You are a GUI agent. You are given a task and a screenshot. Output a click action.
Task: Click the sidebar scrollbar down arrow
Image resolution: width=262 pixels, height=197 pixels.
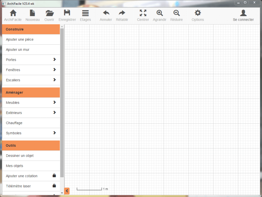(x=62, y=193)
